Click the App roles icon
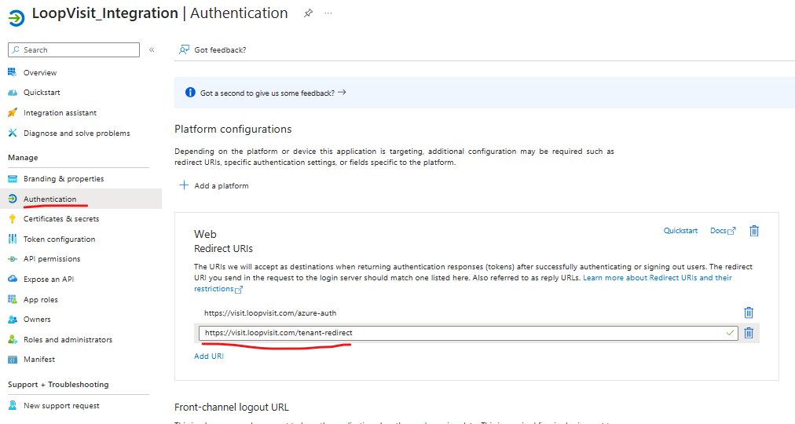 [x=12, y=299]
